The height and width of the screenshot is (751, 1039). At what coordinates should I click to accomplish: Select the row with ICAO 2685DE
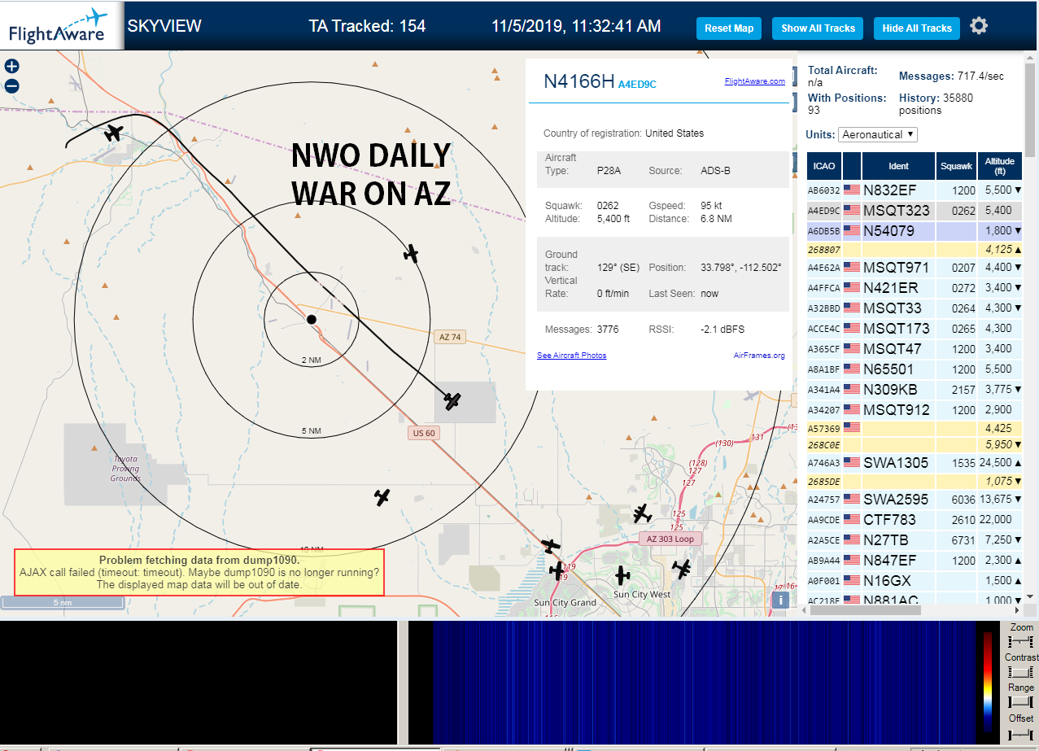pos(914,480)
